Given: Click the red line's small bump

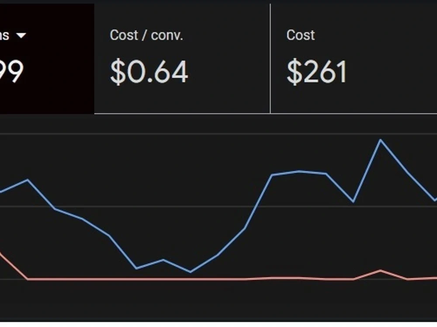Looking at the screenshot, I should (381, 270).
